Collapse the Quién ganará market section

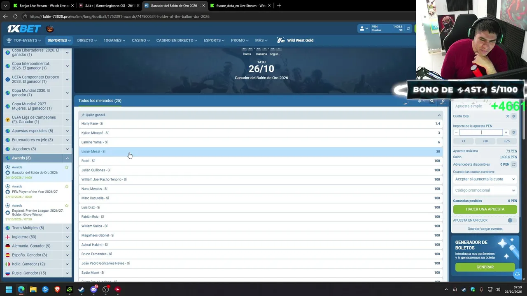pyautogui.click(x=439, y=115)
